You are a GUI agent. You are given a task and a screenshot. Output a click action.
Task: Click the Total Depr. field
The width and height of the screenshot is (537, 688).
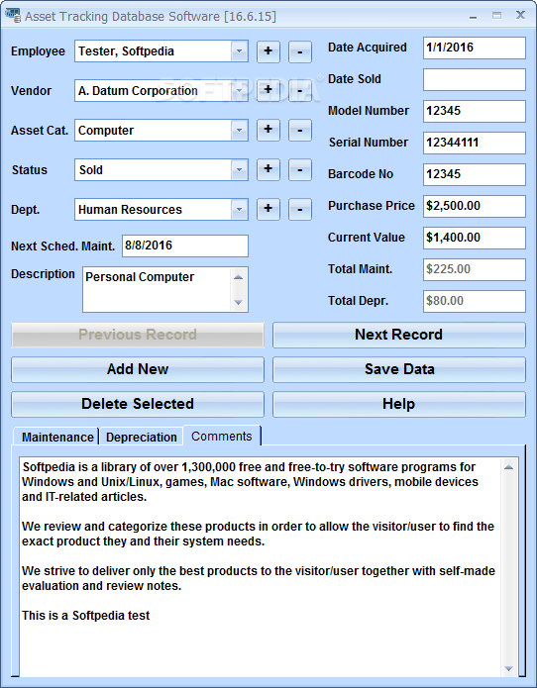[x=475, y=301]
